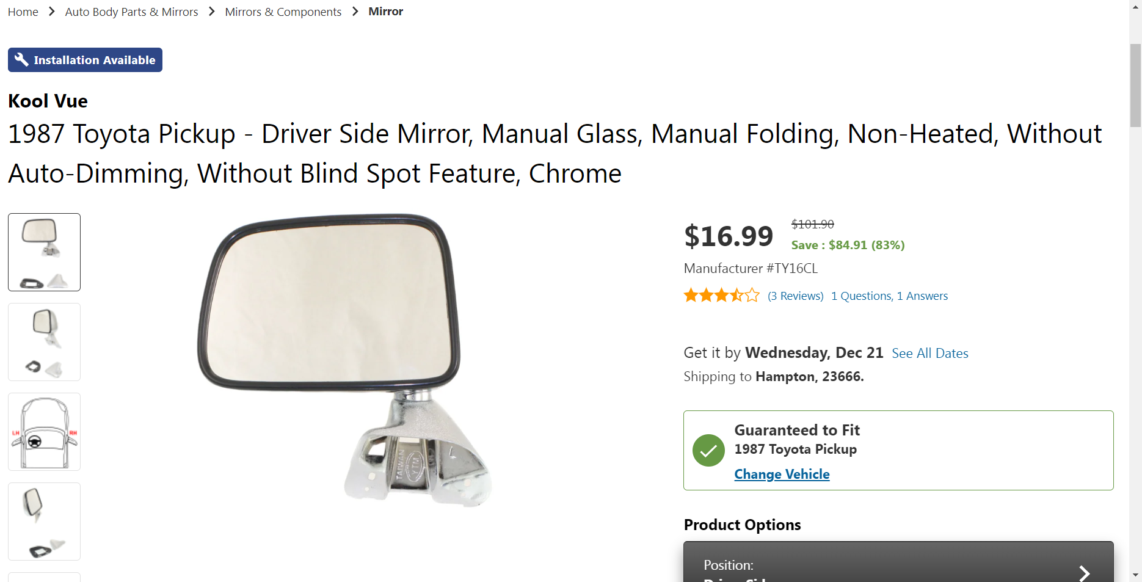Click the star rating icons
The width and height of the screenshot is (1142, 582).
(x=721, y=296)
